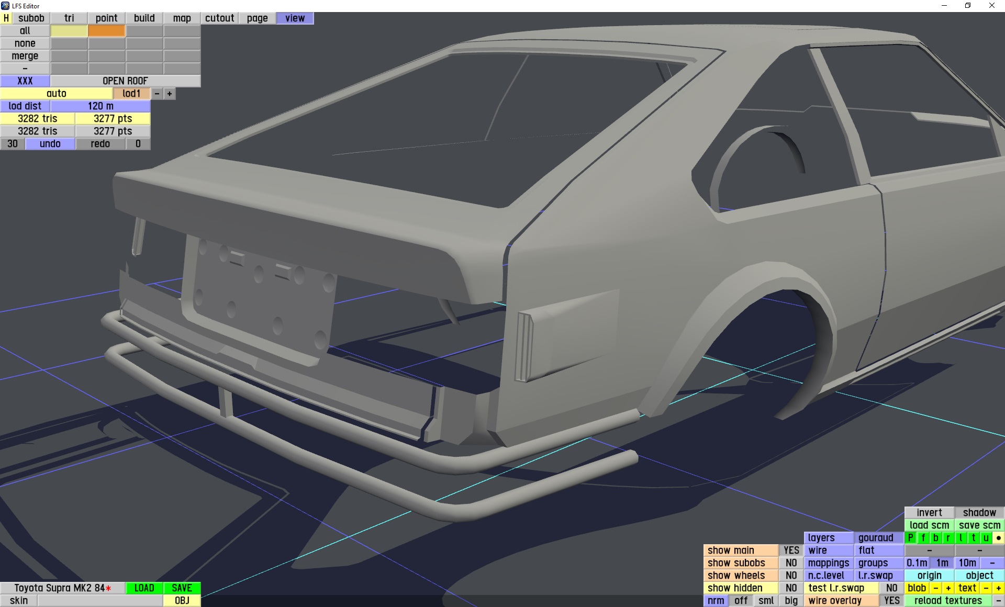The height and width of the screenshot is (607, 1005).
Task: Toggle show wheels NO setting
Action: pos(791,576)
